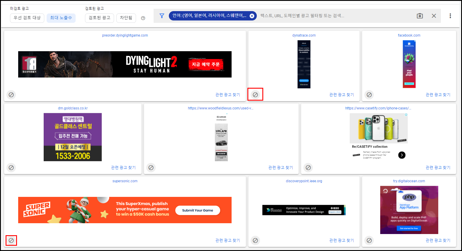The width and height of the screenshot is (462, 251).
Task: Block the dynatrace.com ad
Action: point(255,95)
